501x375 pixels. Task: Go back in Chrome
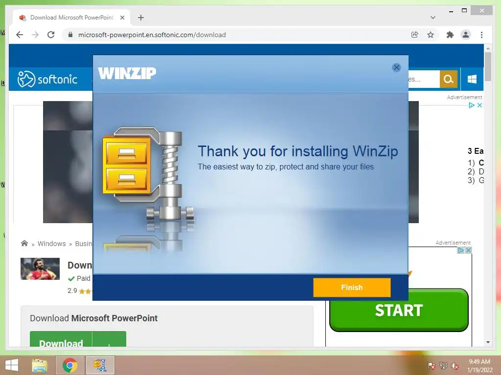(x=20, y=35)
